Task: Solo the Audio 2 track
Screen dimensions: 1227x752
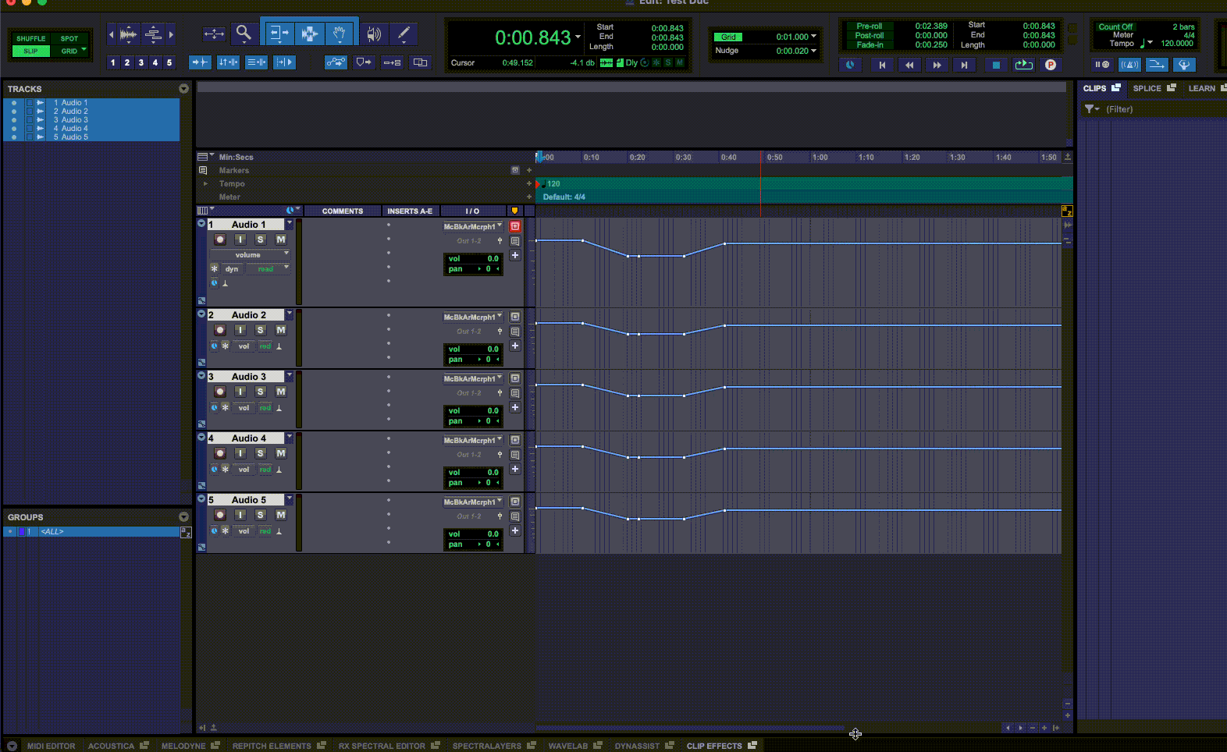Action: click(x=261, y=330)
